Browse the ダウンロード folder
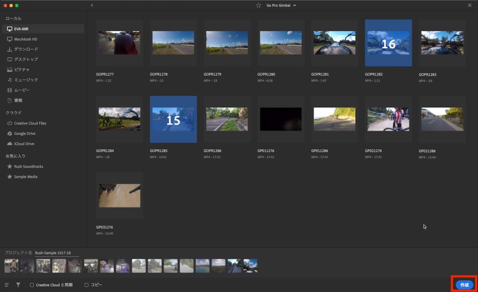 coord(26,49)
